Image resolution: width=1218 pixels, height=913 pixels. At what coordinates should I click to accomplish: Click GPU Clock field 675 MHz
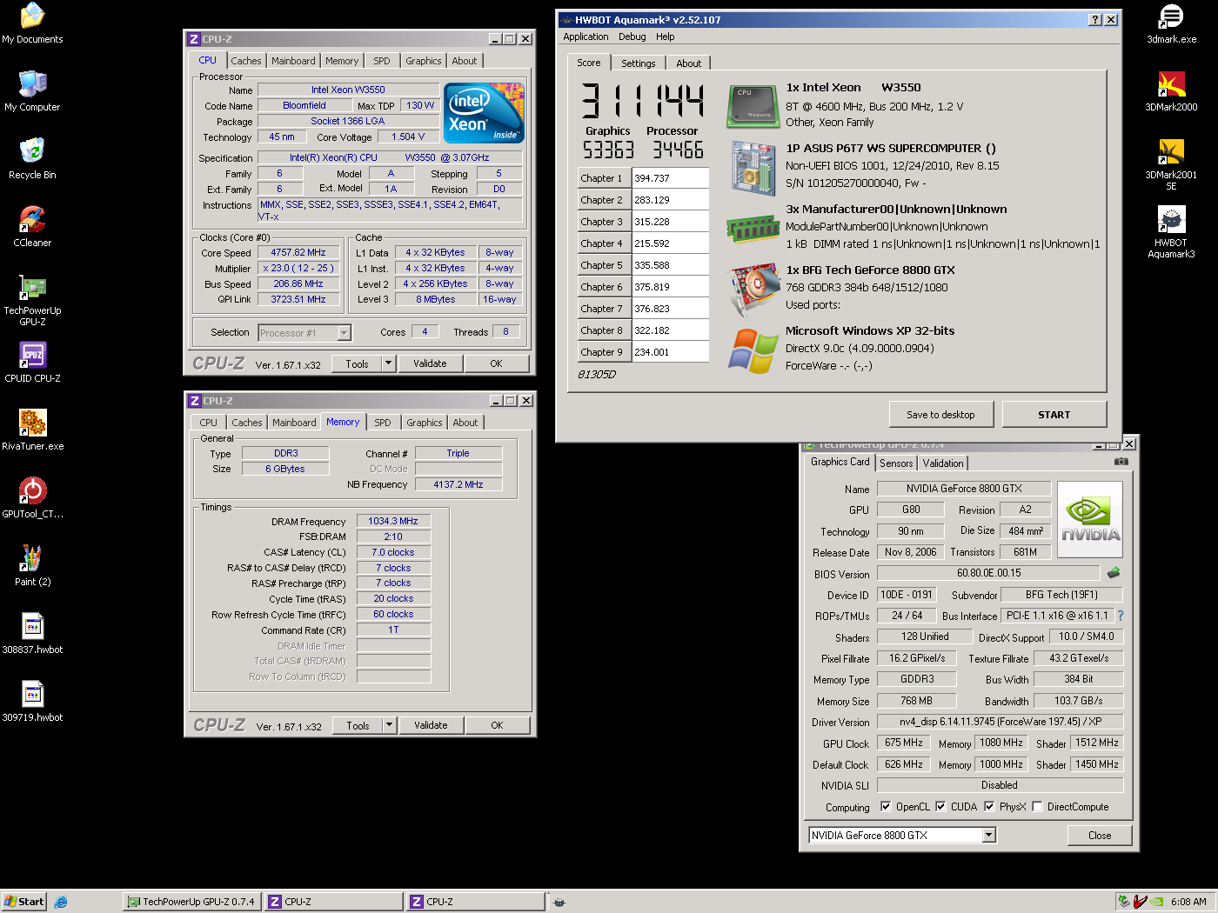pyautogui.click(x=904, y=743)
